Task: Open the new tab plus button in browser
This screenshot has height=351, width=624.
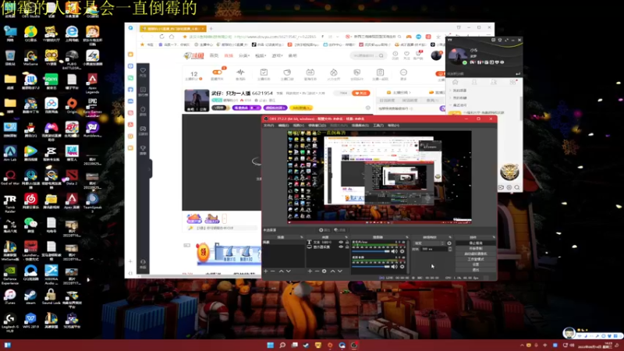Action: pyautogui.click(x=211, y=29)
